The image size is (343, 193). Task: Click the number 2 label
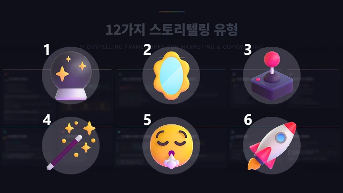147,50
